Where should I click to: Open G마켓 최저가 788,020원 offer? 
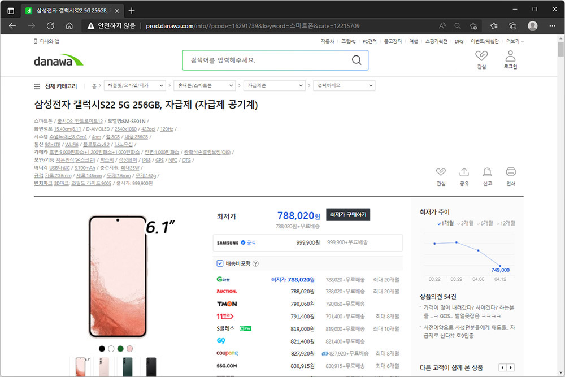[308, 280]
